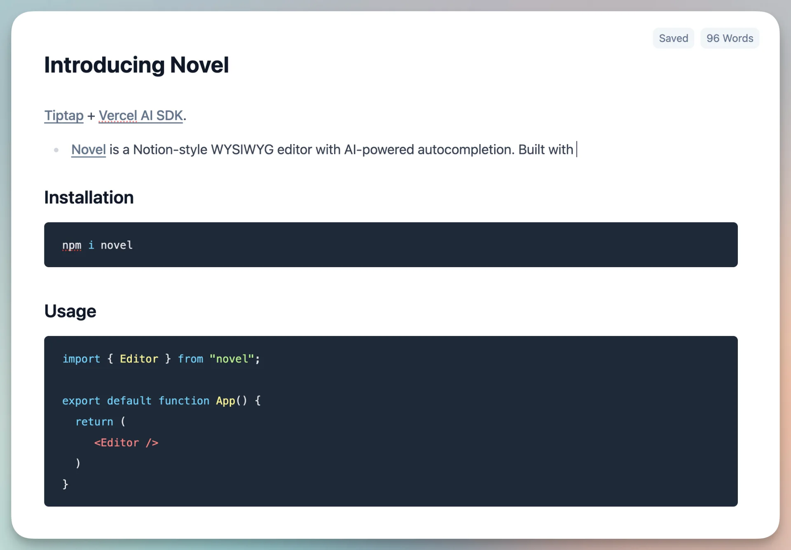Click the Installation heading

[x=89, y=198]
